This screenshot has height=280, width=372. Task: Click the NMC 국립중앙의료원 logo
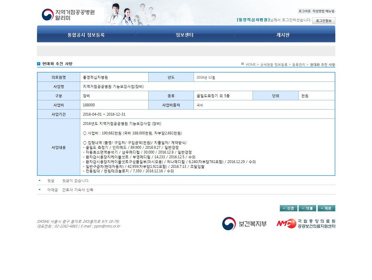(x=305, y=224)
